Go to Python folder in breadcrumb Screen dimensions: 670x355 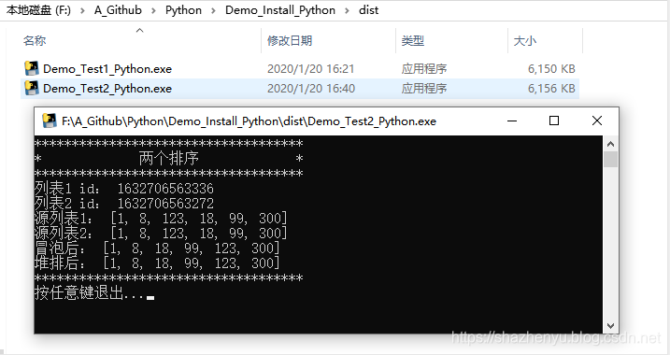click(x=183, y=10)
